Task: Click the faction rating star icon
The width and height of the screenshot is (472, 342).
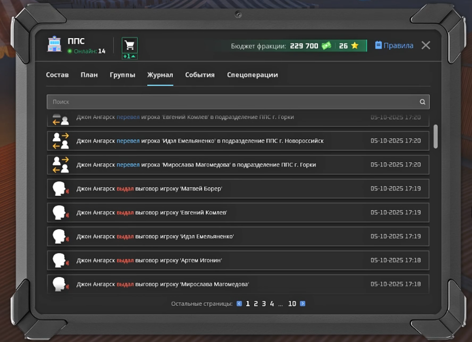Action: [x=355, y=46]
